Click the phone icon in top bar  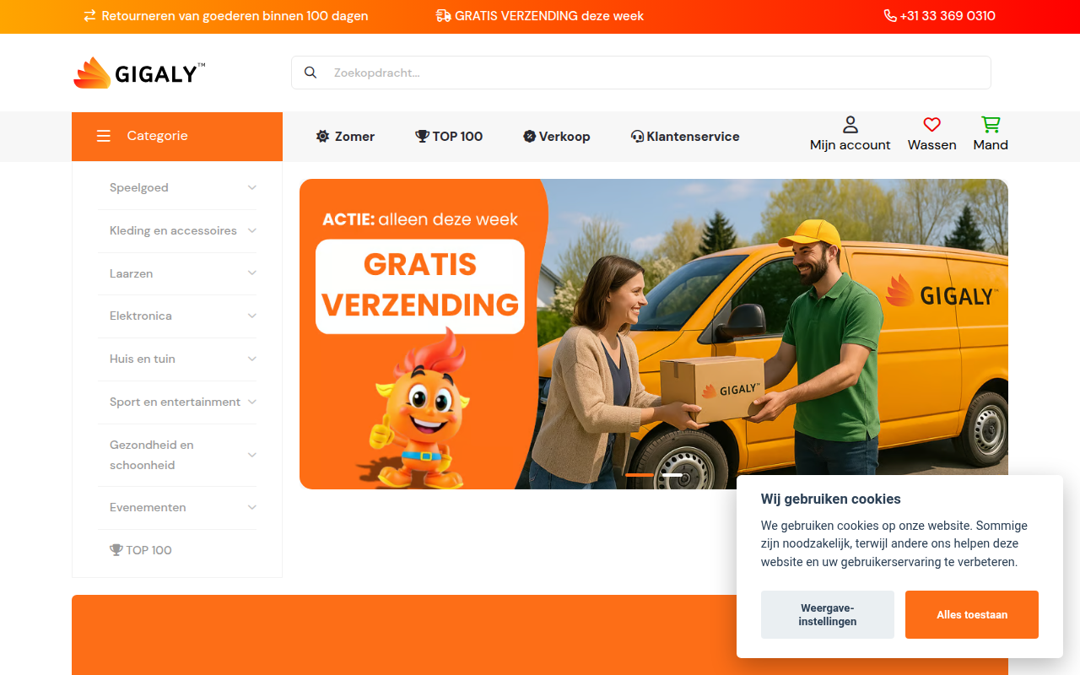point(890,16)
